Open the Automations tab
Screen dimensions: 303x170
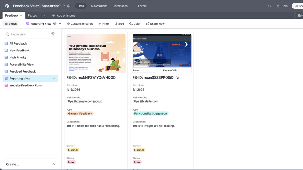click(x=99, y=6)
